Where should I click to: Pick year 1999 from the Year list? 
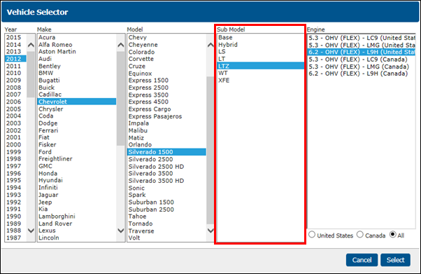pos(15,152)
